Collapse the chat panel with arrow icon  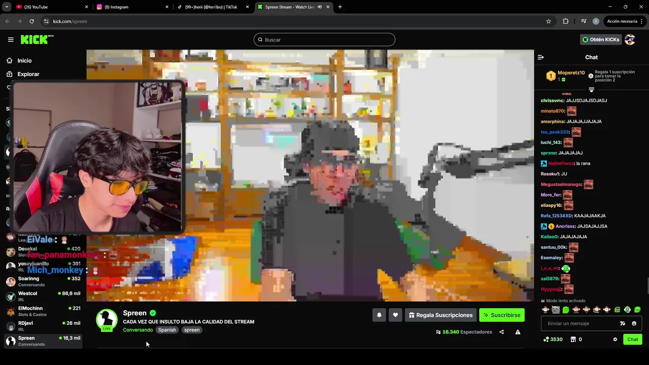click(540, 57)
